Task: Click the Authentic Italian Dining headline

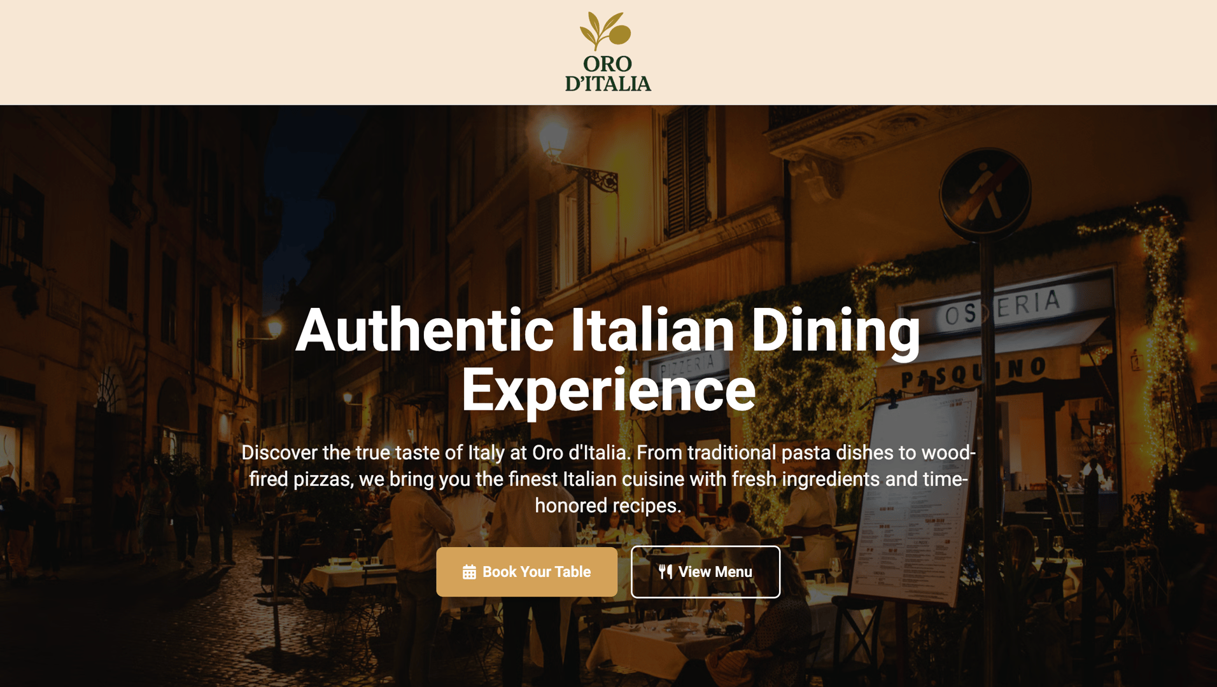Action: (608, 330)
